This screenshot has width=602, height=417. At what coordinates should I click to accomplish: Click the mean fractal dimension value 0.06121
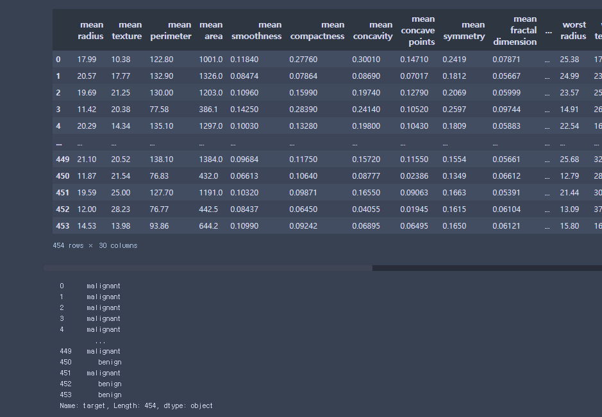pos(506,226)
